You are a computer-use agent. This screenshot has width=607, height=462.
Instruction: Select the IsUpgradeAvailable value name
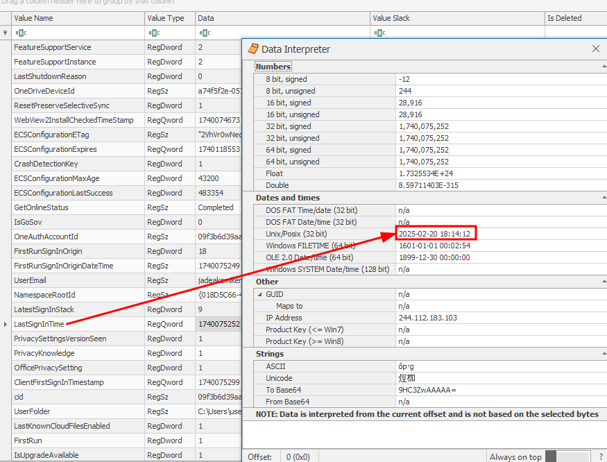(46, 455)
